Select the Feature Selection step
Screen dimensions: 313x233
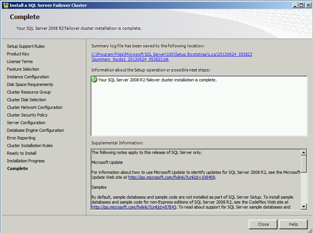tap(23, 69)
